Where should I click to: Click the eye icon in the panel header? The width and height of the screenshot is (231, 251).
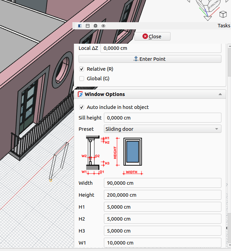pyautogui.click(x=103, y=26)
